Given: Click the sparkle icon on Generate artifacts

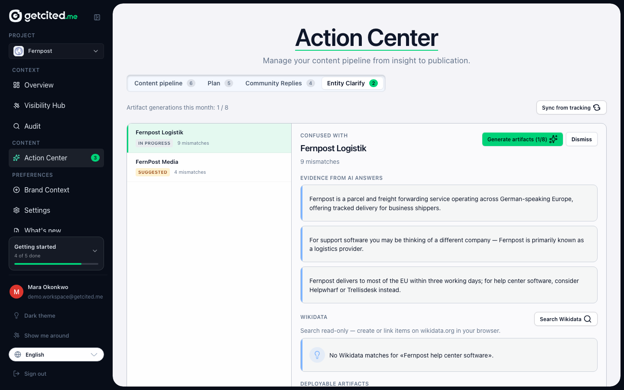Looking at the screenshot, I should click(x=553, y=139).
